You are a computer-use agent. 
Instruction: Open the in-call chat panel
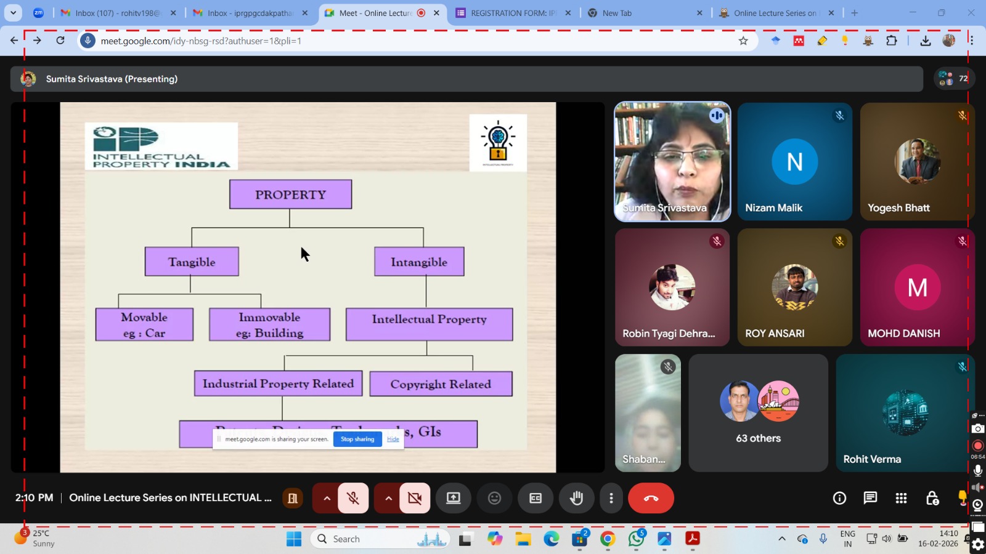click(870, 498)
